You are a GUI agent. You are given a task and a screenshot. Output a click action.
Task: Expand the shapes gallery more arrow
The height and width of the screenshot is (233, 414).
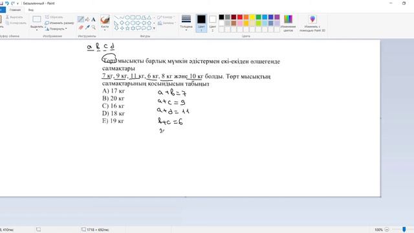tap(154, 28)
